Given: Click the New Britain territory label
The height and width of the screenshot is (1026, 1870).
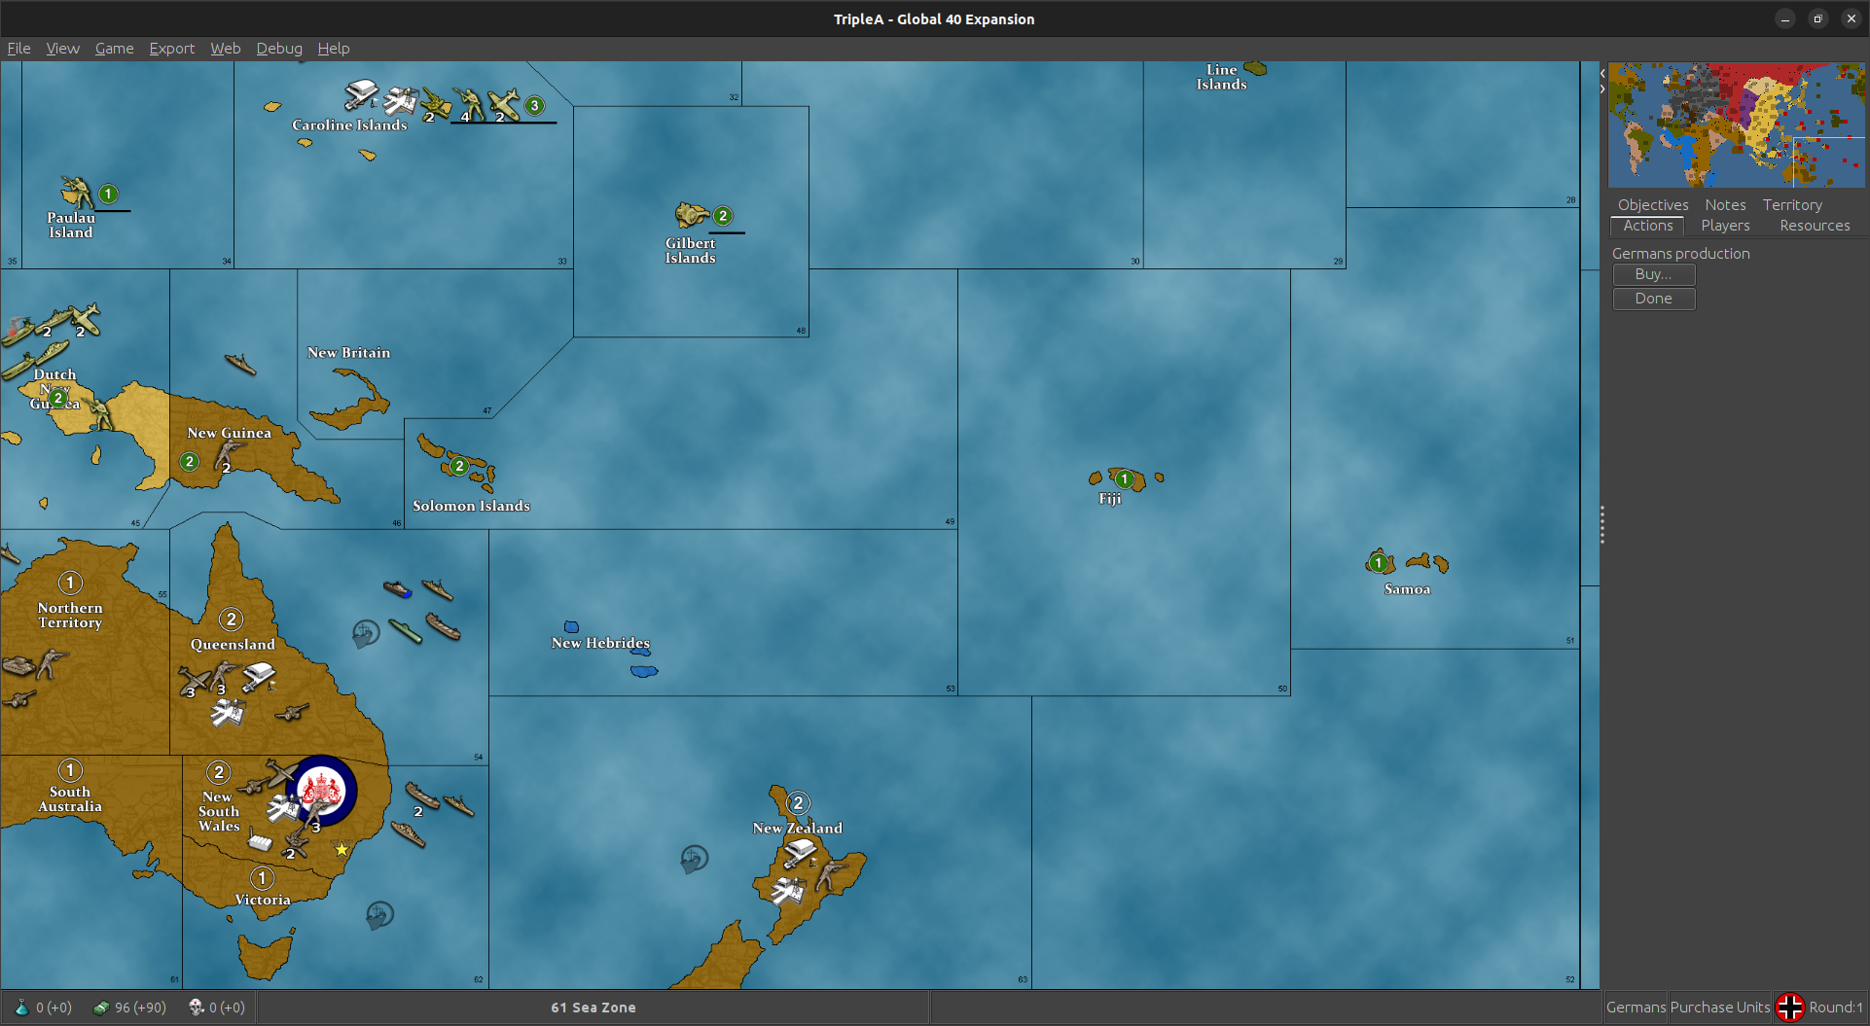Looking at the screenshot, I should [348, 352].
